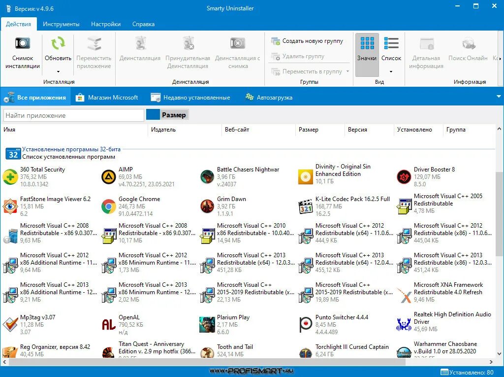Select the AIMP app icon
Viewport: 504px width, 377px height.
[109, 177]
